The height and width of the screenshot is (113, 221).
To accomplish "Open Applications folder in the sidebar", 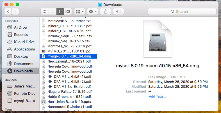I will click(24, 49).
